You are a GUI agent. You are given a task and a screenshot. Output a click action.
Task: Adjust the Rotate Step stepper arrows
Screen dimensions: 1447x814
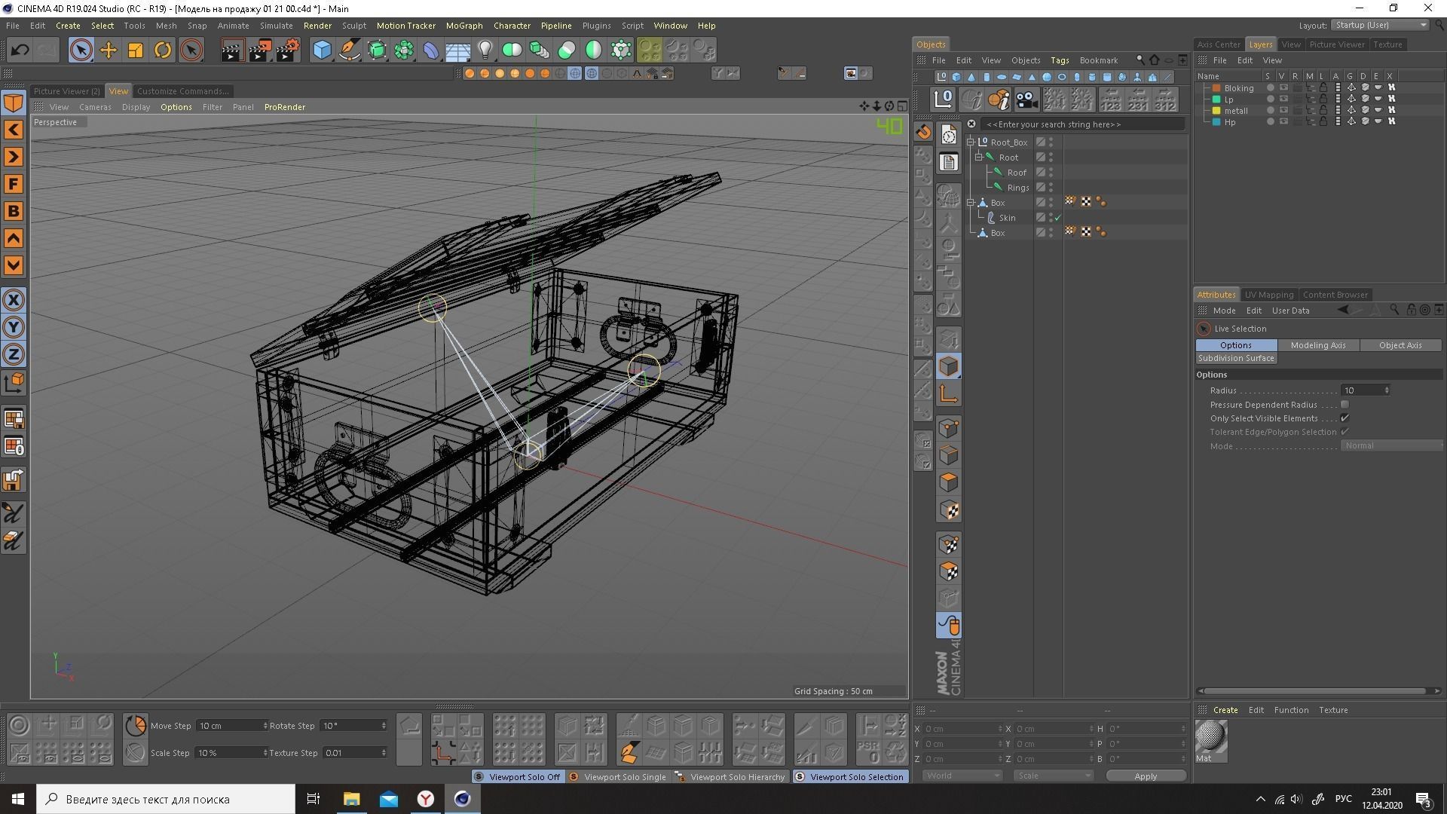[384, 726]
